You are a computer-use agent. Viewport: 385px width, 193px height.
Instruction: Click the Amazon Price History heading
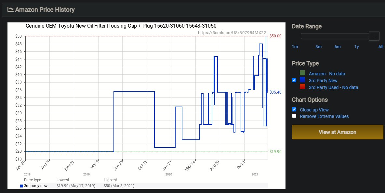(x=45, y=10)
